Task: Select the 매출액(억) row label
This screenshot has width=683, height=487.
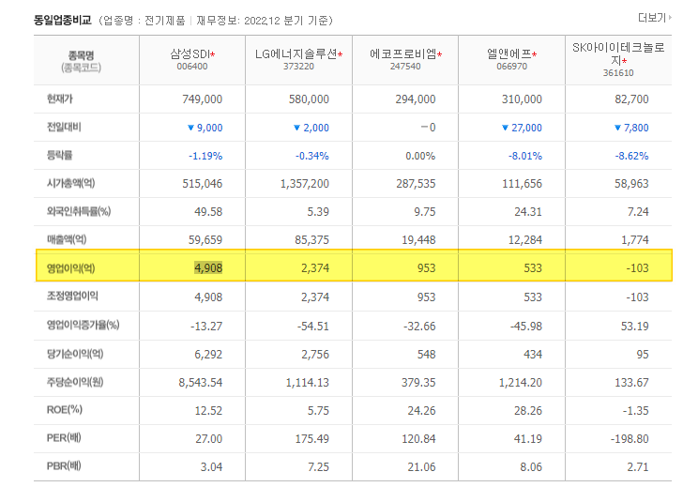Action: [67, 239]
